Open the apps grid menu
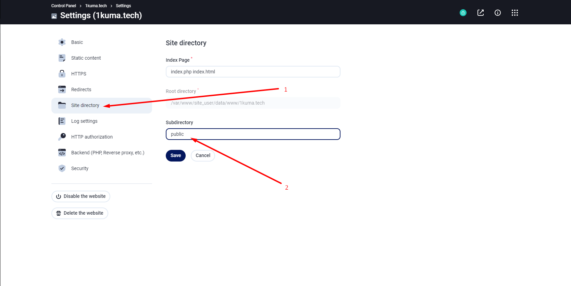The width and height of the screenshot is (571, 286). 515,13
